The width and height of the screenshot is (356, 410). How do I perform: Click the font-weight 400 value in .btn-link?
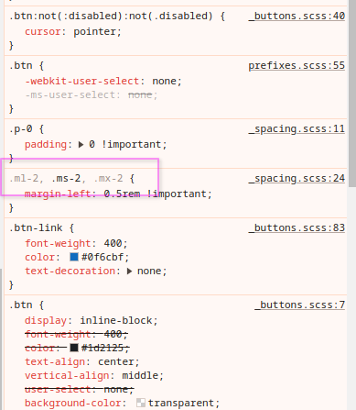[x=113, y=243]
